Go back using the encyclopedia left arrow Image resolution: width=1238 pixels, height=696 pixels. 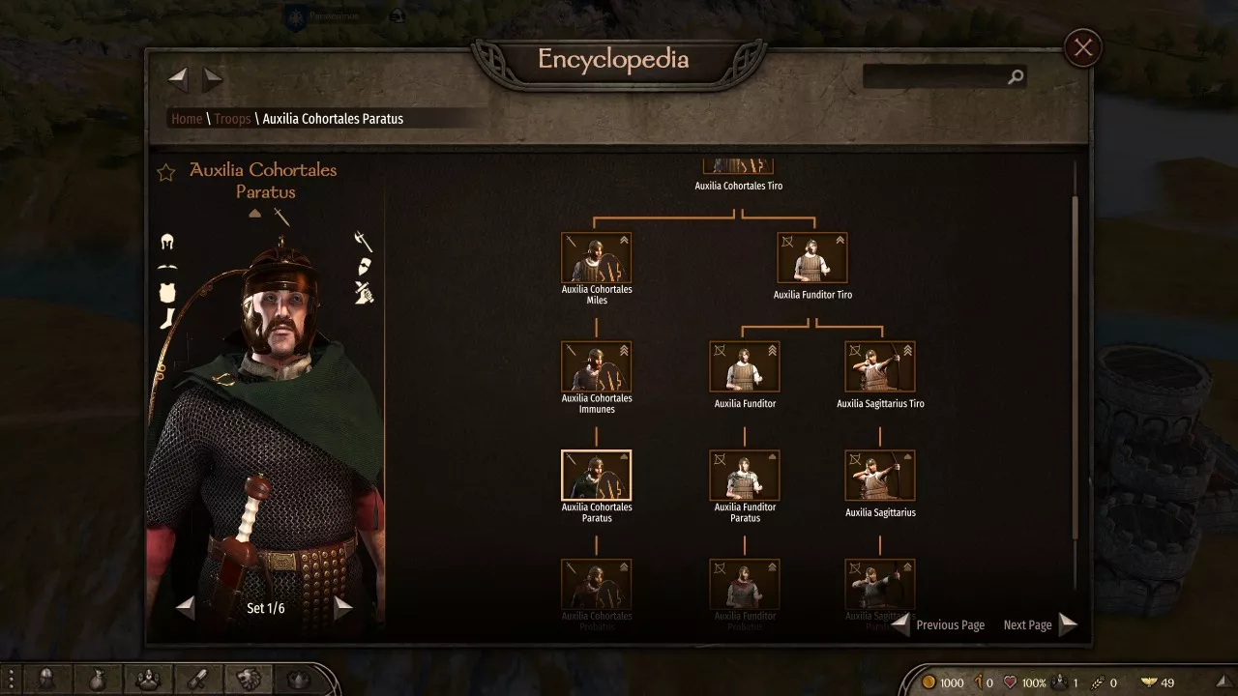point(178,79)
